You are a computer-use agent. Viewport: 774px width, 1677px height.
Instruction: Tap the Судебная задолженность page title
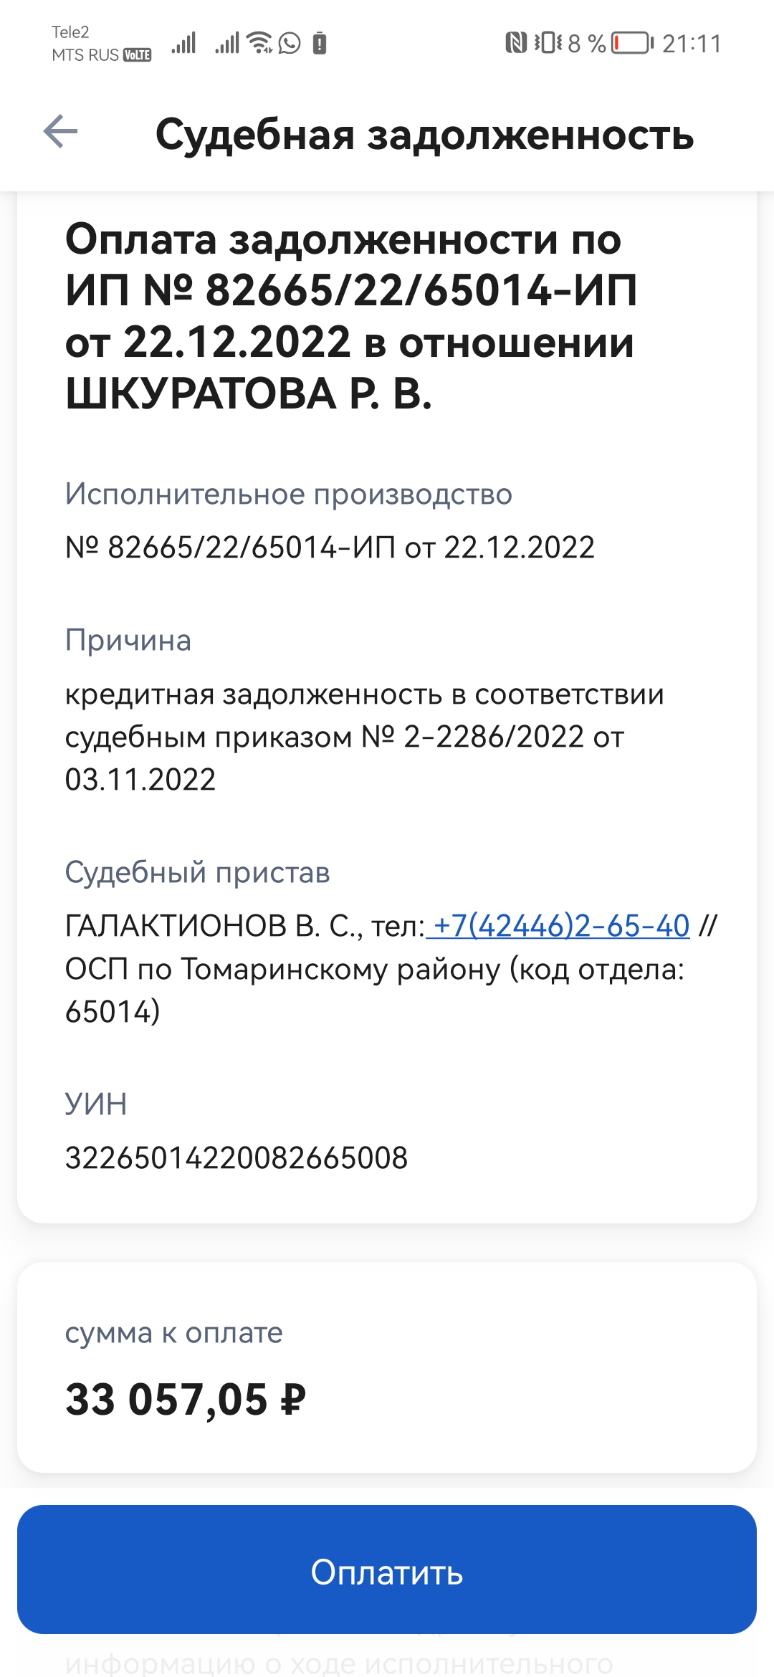[x=424, y=134]
